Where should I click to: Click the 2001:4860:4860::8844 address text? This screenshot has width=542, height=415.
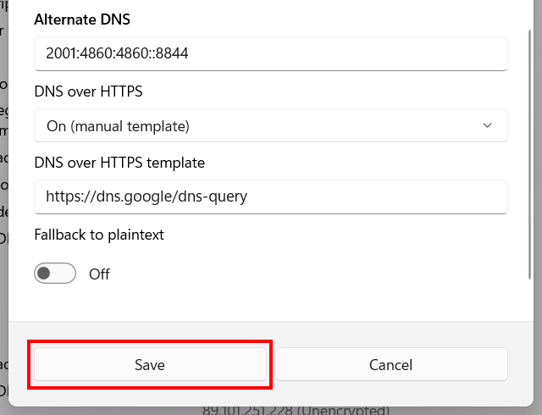(117, 53)
